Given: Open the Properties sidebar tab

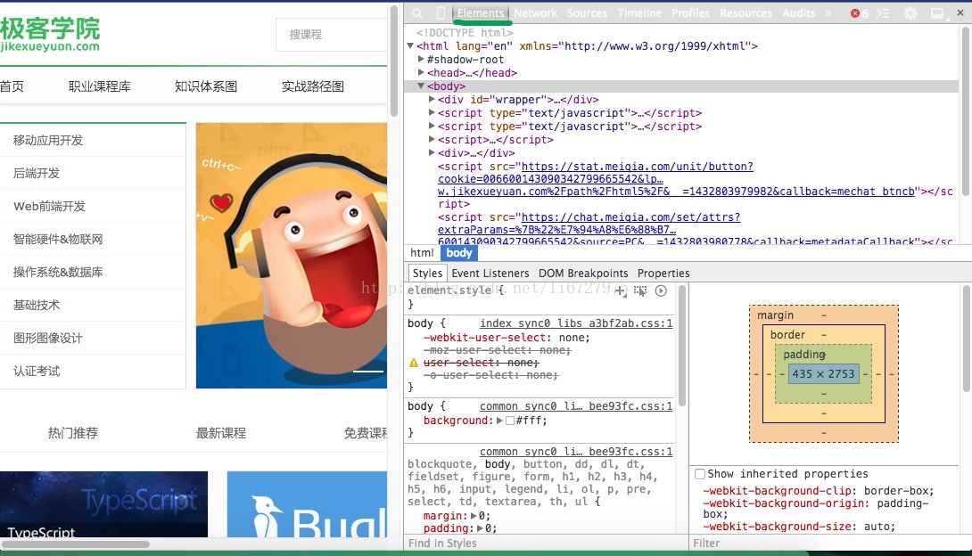Looking at the screenshot, I should 663,273.
